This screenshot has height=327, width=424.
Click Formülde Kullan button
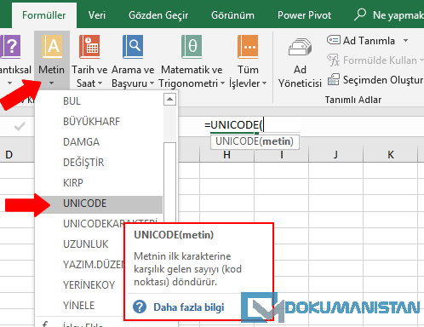pyautogui.click(x=375, y=60)
